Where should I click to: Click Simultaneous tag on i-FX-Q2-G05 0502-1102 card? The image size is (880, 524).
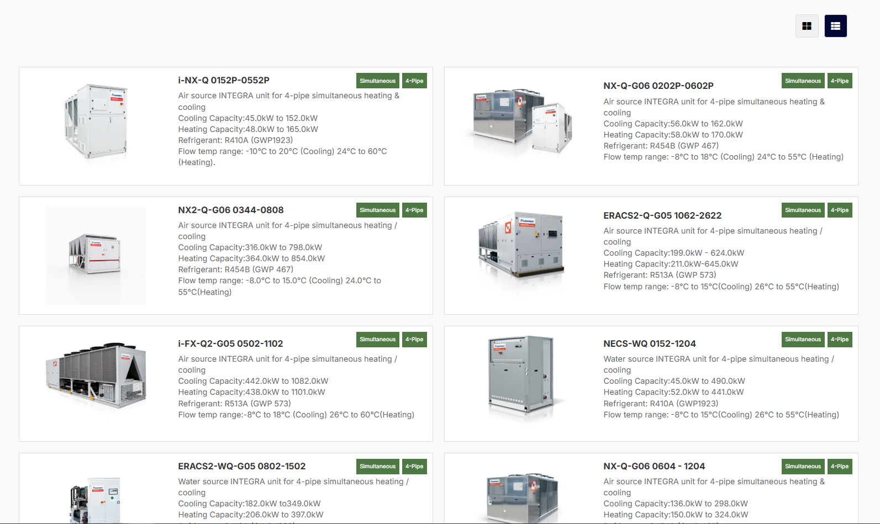pyautogui.click(x=377, y=339)
